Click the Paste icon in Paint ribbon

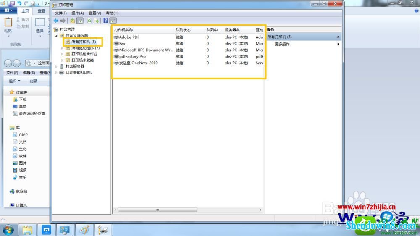pos(8,22)
